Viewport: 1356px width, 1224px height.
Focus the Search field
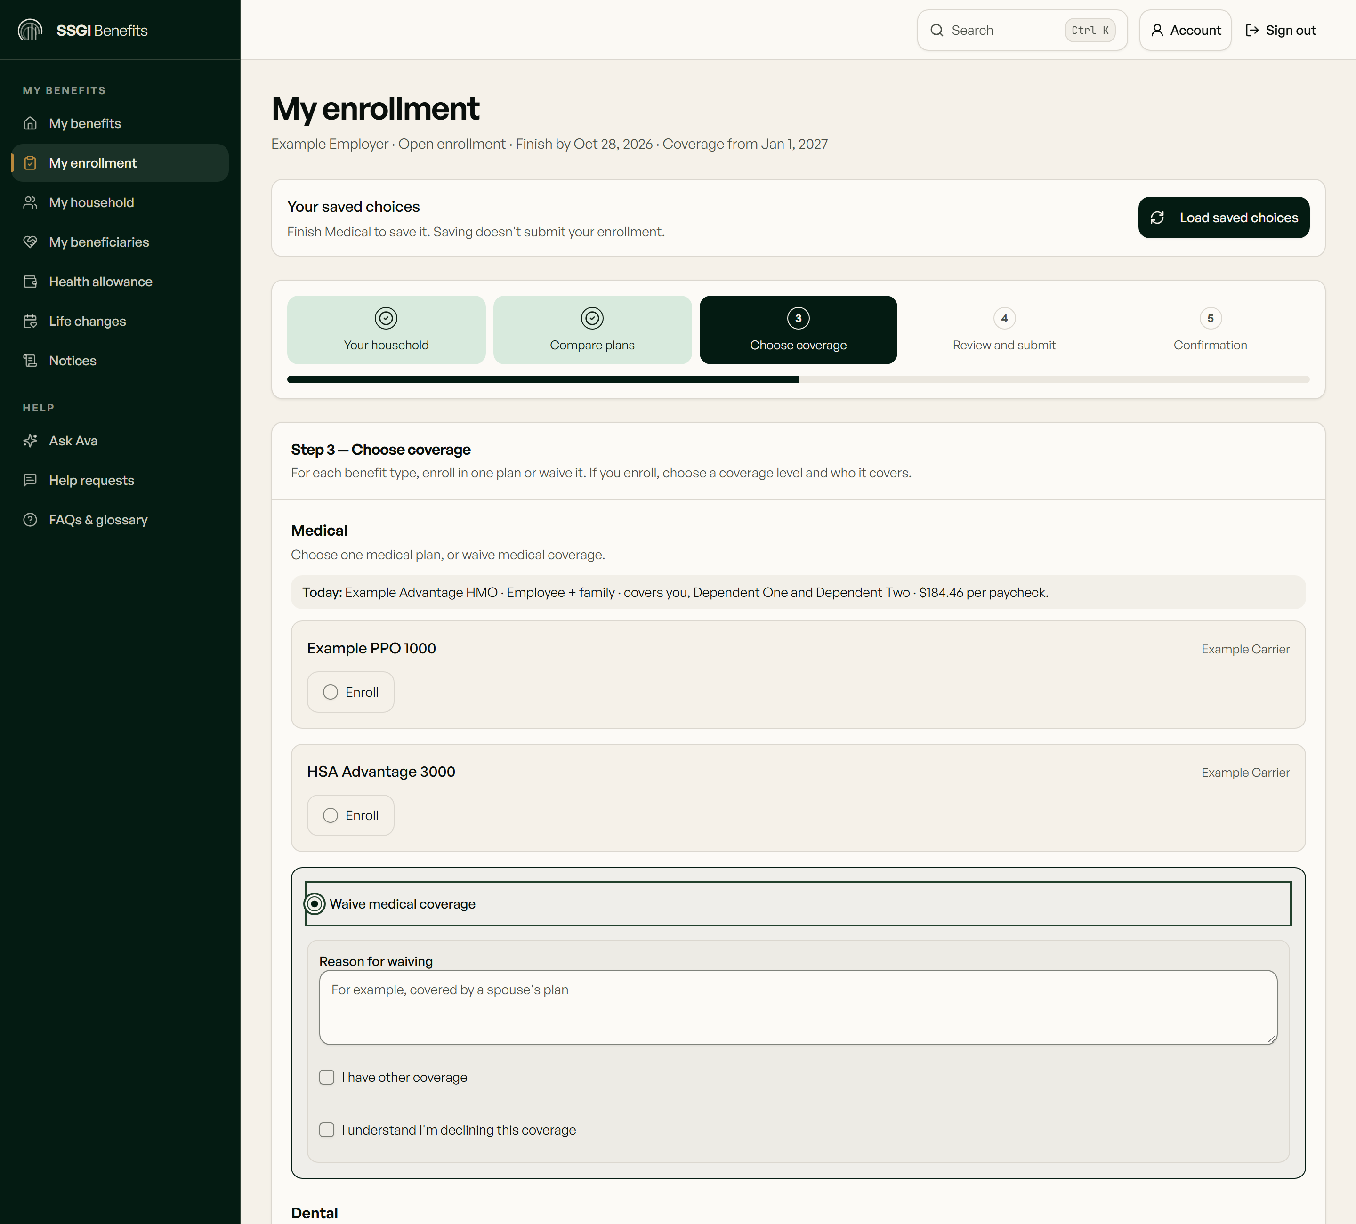point(1022,30)
